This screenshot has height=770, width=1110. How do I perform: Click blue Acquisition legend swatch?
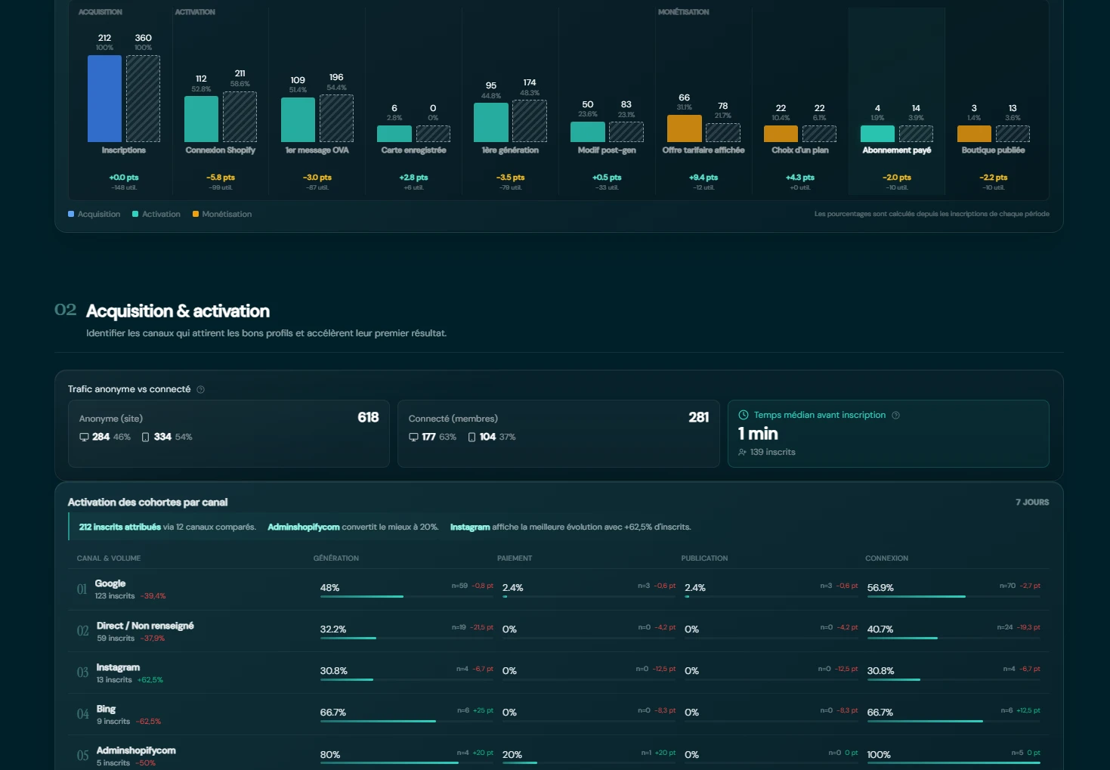click(x=71, y=215)
